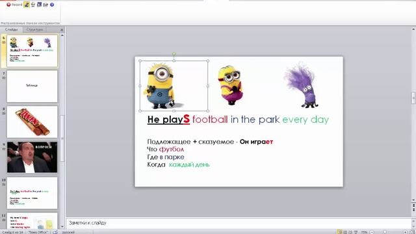Select slide 11 thumbnail at bottom
Screen dimensions: 416x234
(x=32, y=221)
